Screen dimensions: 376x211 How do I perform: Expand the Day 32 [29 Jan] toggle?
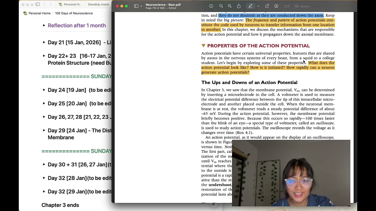[44, 191]
